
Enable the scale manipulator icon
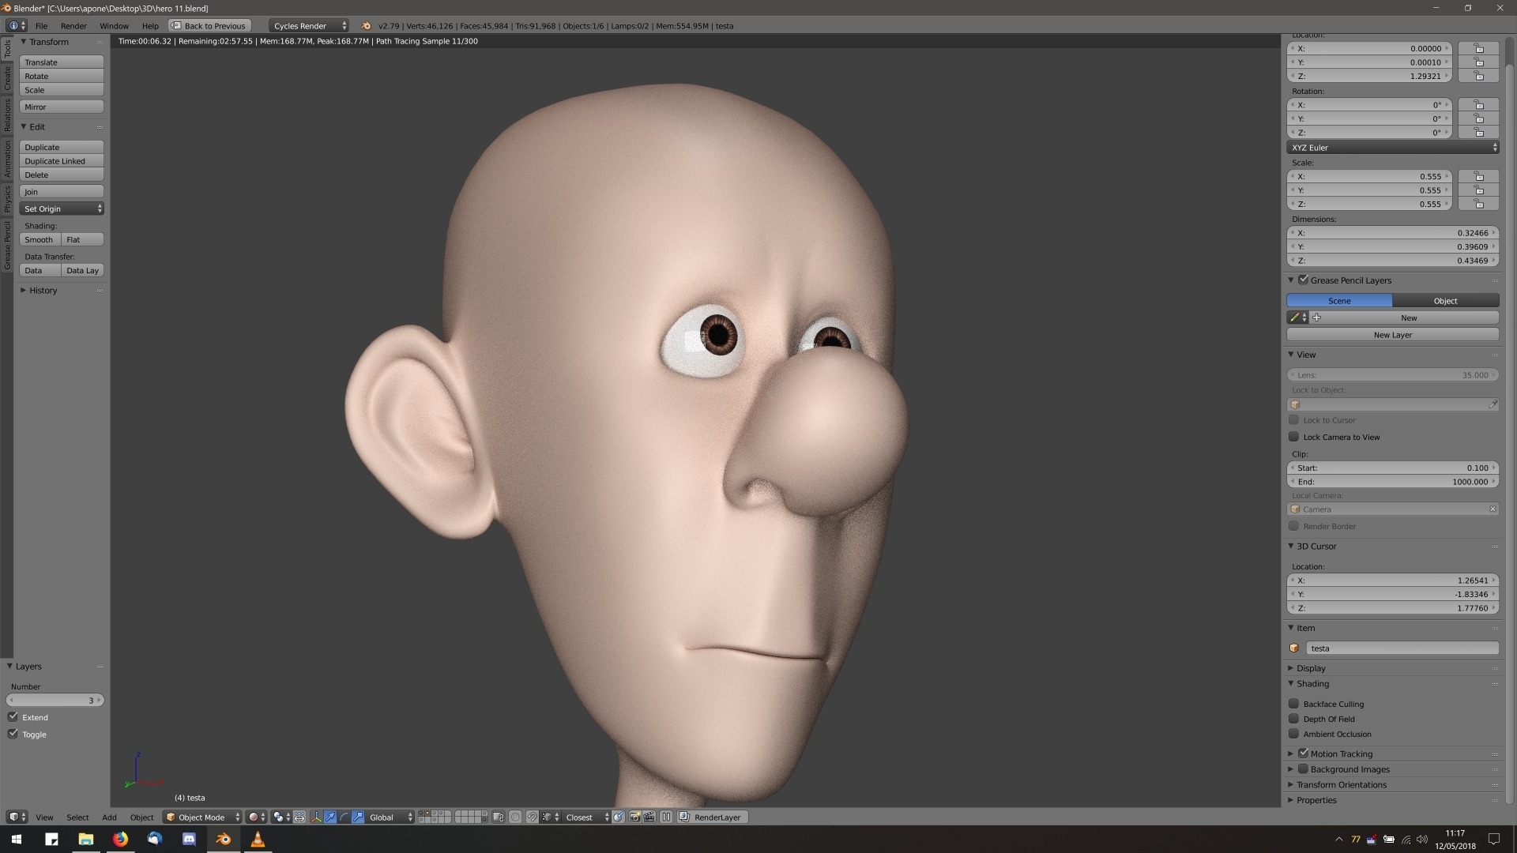[x=358, y=817]
